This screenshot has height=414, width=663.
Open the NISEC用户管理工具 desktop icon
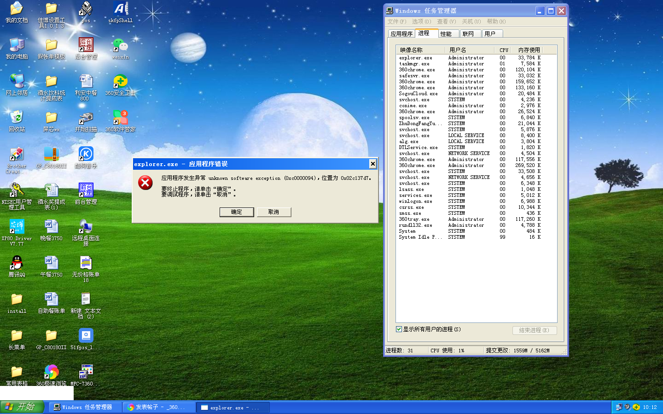pyautogui.click(x=17, y=196)
